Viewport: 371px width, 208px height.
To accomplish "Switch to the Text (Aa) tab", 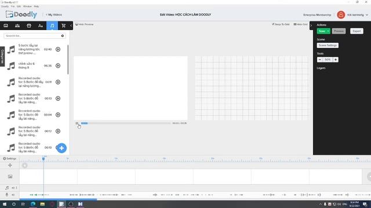I will pos(41,25).
